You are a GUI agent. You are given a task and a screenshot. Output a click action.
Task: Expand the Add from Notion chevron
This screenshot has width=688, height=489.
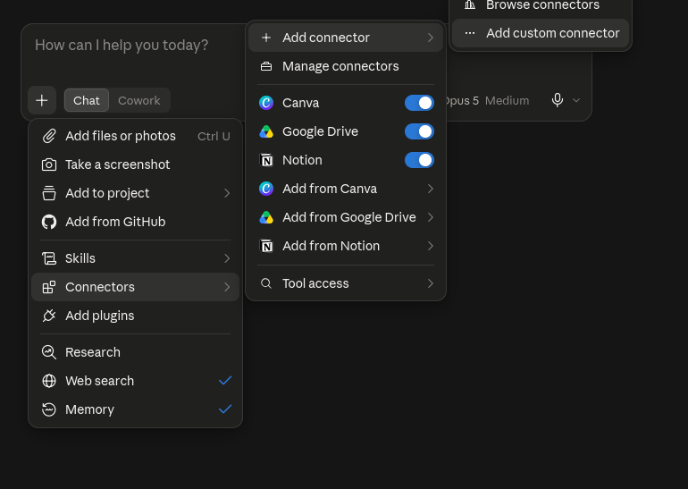click(x=431, y=246)
